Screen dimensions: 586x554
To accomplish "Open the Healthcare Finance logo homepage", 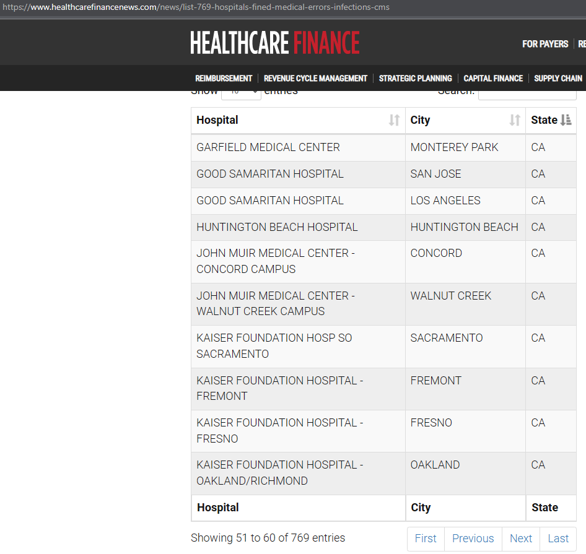I will point(275,43).
